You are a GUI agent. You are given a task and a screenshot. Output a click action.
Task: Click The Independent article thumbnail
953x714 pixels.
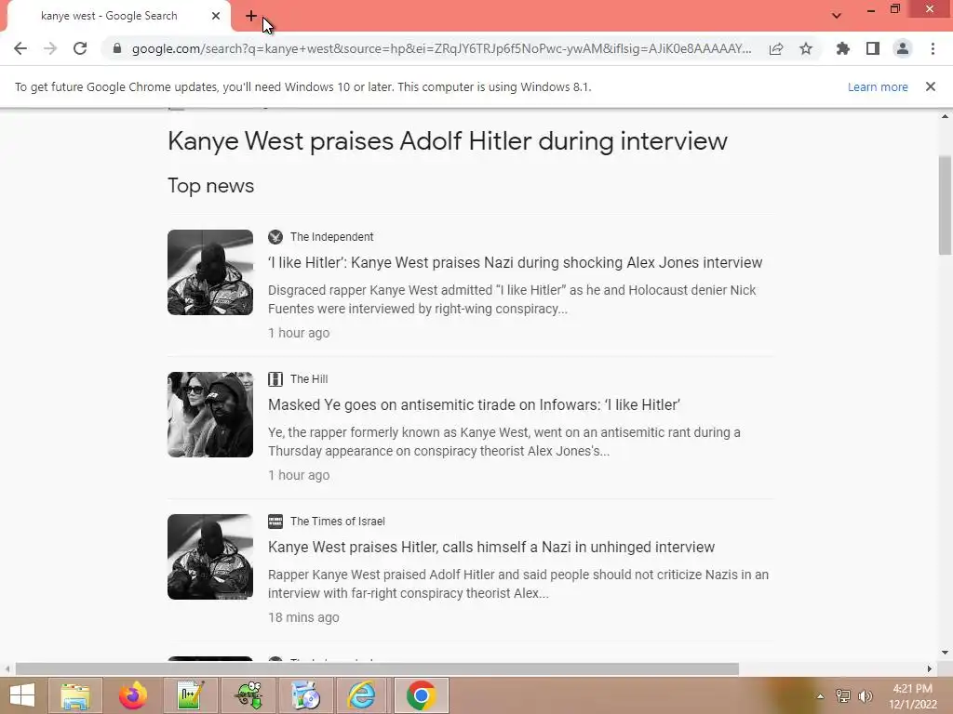210,272
